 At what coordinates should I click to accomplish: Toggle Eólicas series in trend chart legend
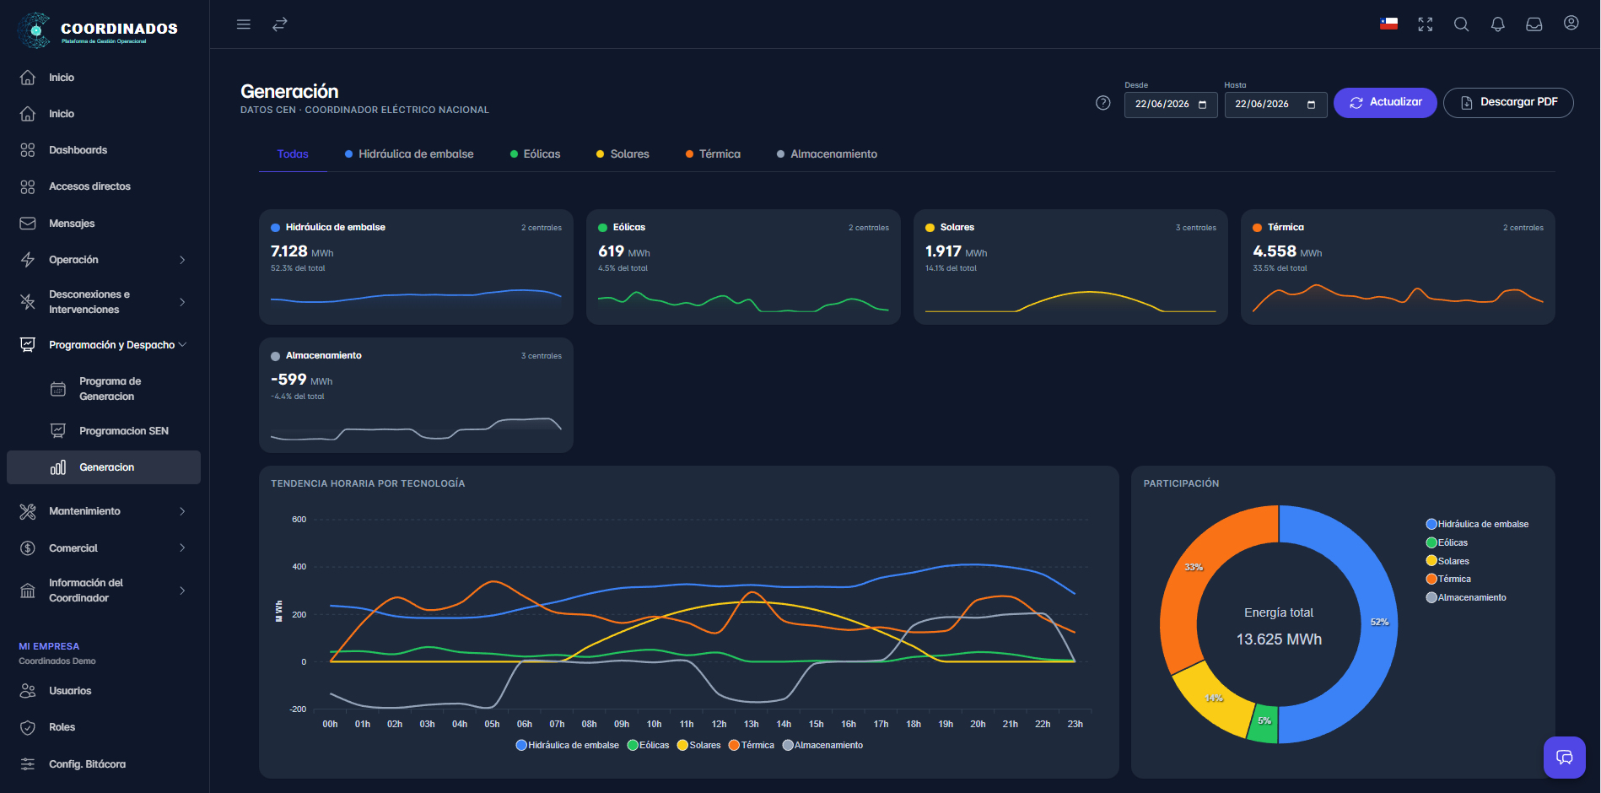pyautogui.click(x=649, y=746)
